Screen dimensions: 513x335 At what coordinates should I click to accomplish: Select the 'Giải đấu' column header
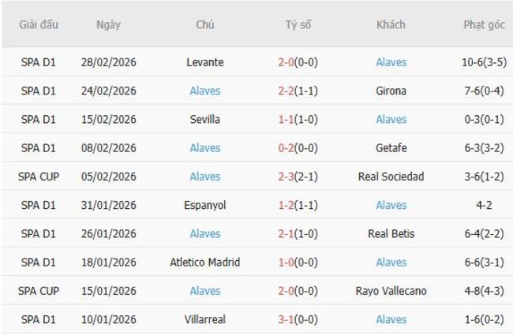point(39,24)
